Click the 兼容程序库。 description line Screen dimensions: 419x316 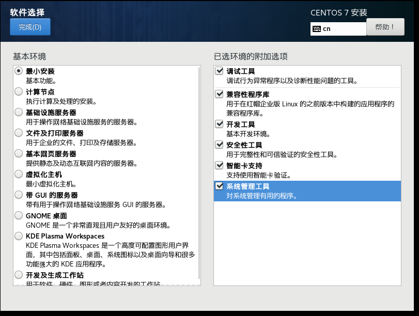tap(245, 113)
